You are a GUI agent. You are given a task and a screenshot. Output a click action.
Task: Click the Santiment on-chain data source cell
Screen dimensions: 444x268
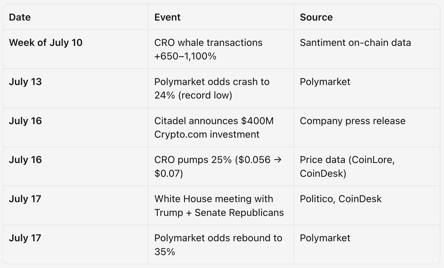click(355, 43)
